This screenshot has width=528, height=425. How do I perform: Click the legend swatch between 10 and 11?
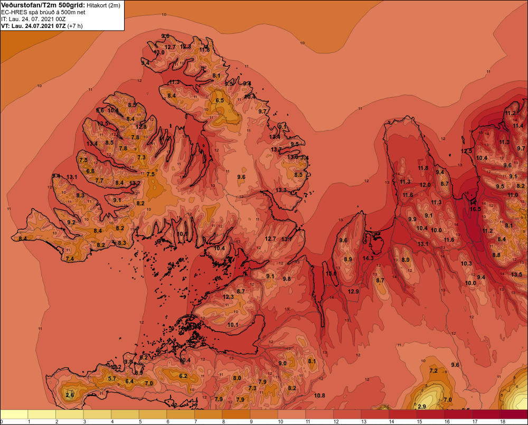coord(291,414)
